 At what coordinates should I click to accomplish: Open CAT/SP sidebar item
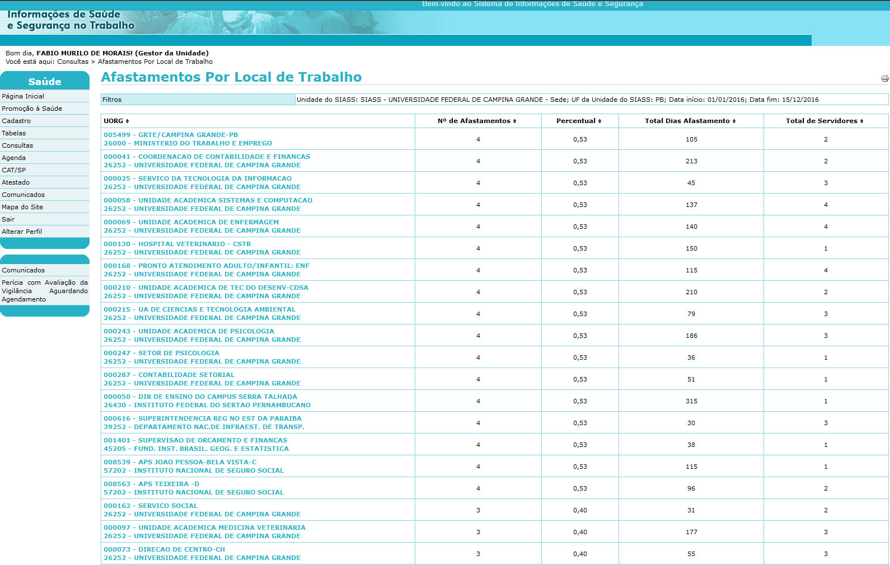click(x=14, y=170)
